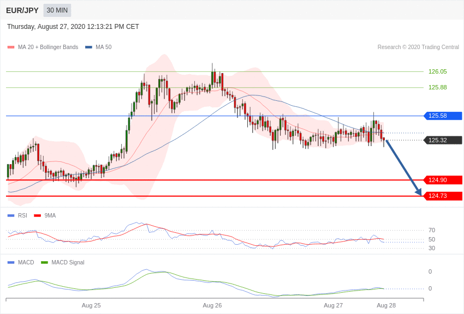Viewport: 464px width, 314px height.
Task: Click the Research © 2020 Trading Central credit
Action: (418, 47)
